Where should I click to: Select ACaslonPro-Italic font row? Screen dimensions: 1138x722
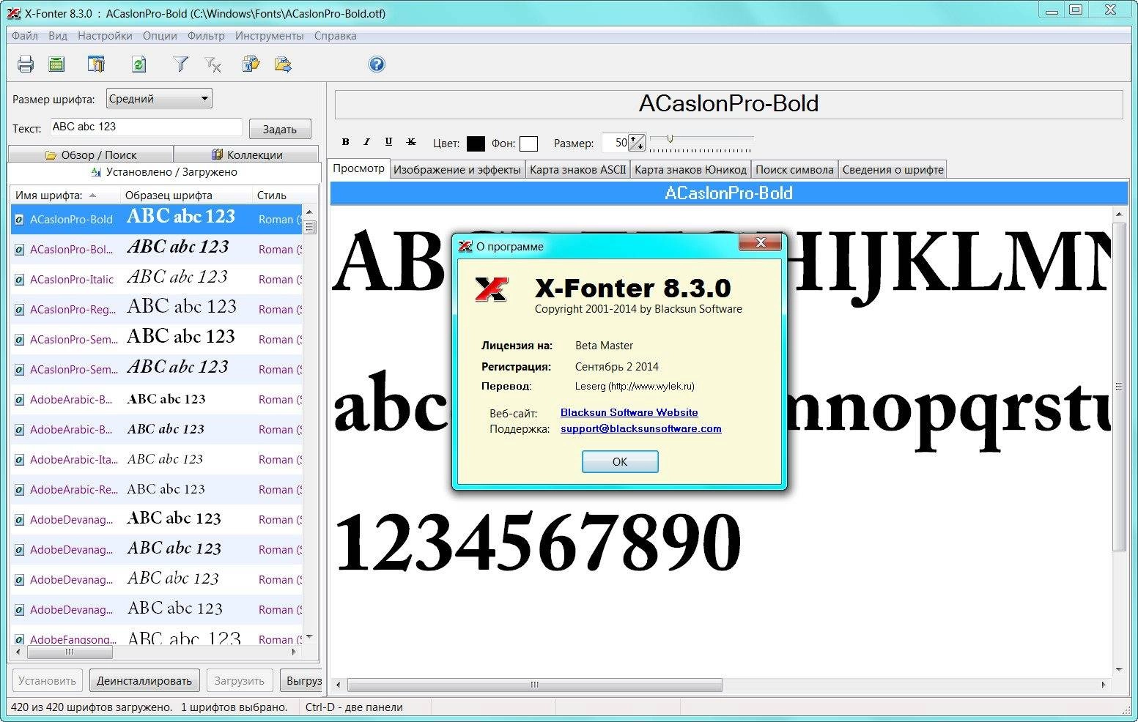156,279
